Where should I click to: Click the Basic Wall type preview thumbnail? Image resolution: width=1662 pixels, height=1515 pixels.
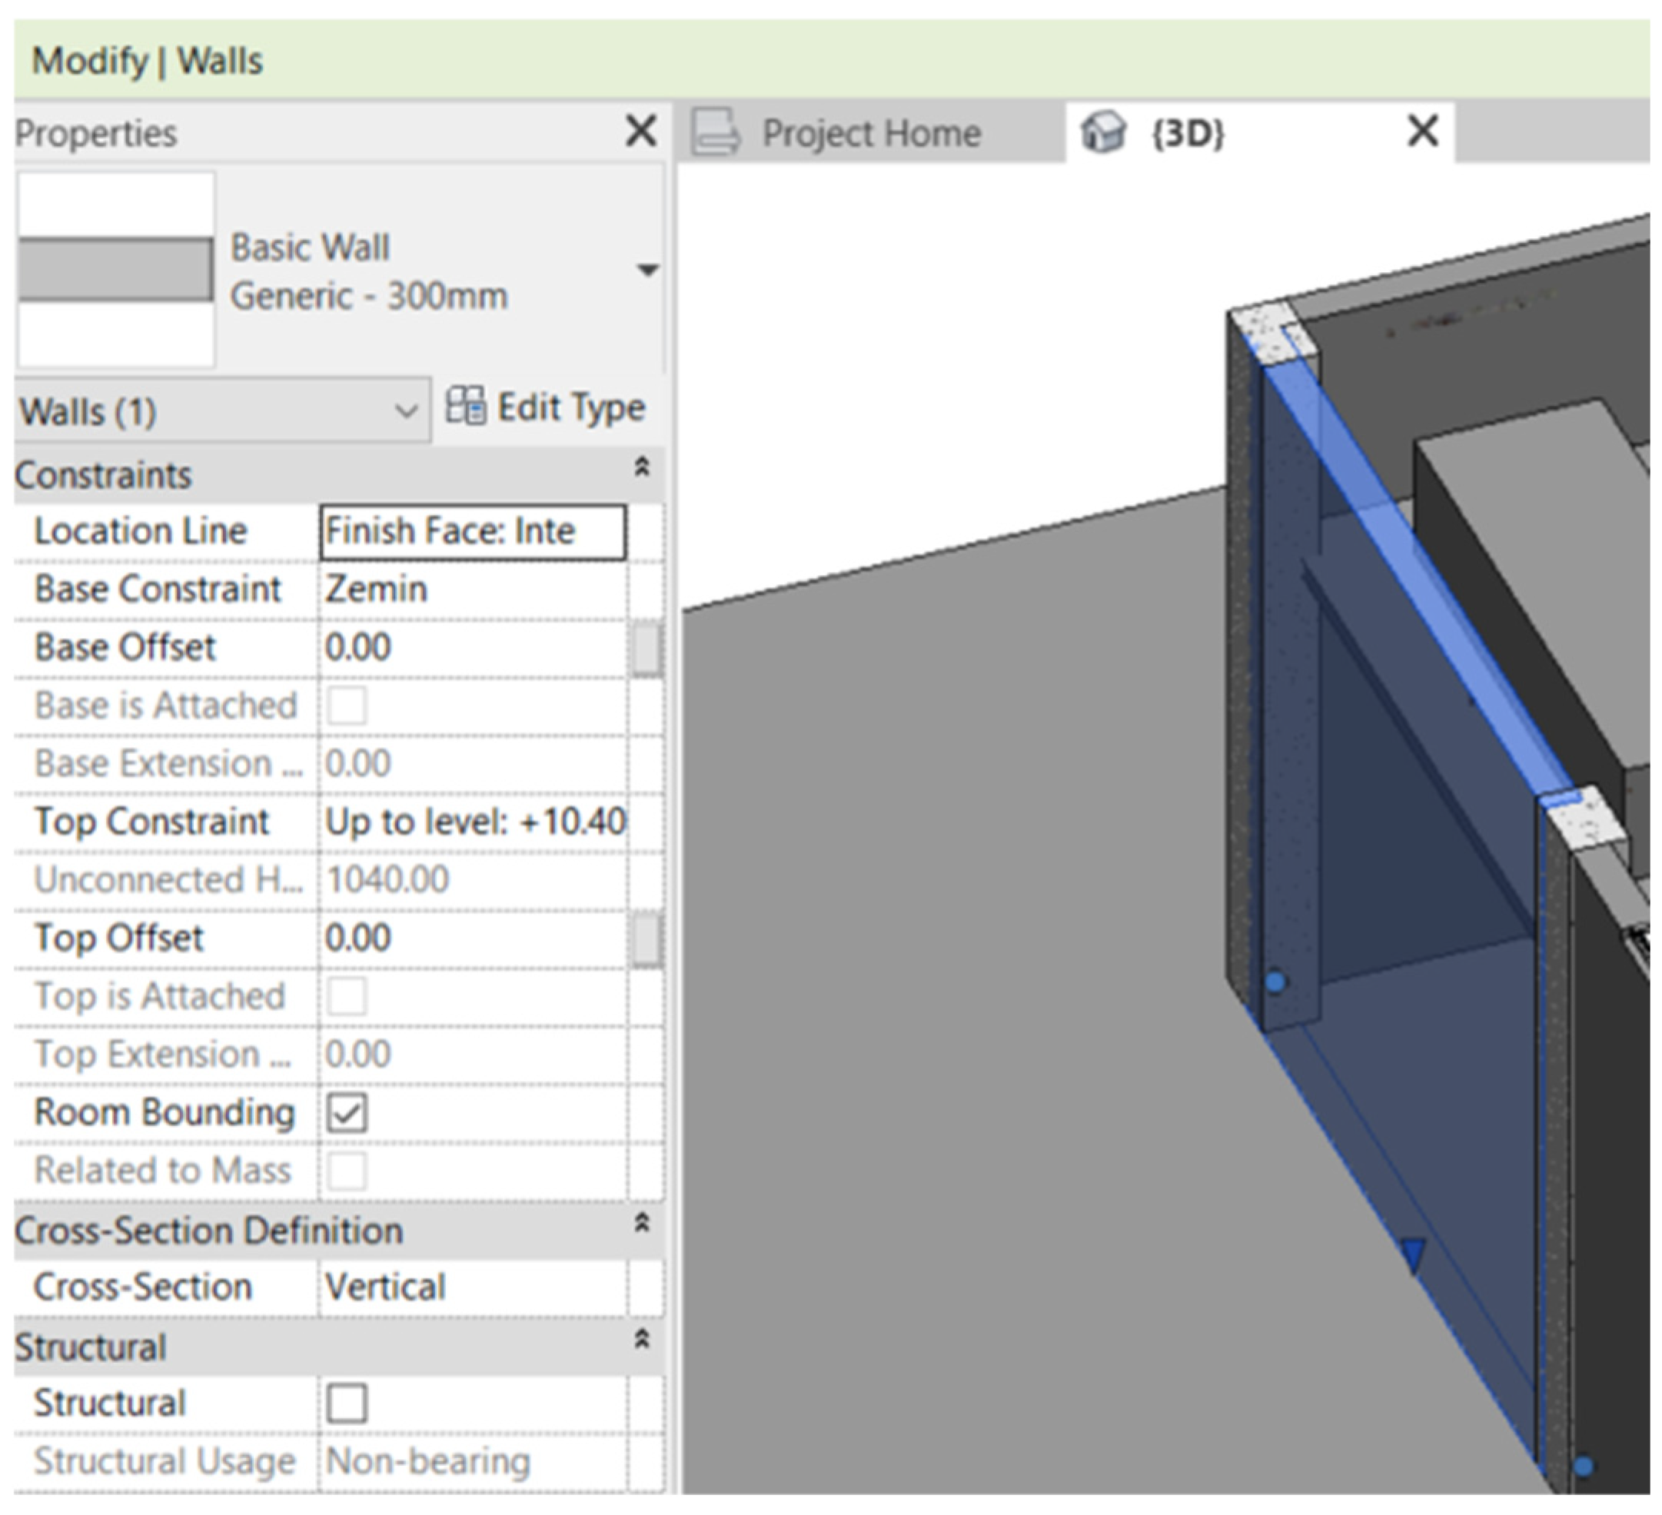click(x=115, y=270)
